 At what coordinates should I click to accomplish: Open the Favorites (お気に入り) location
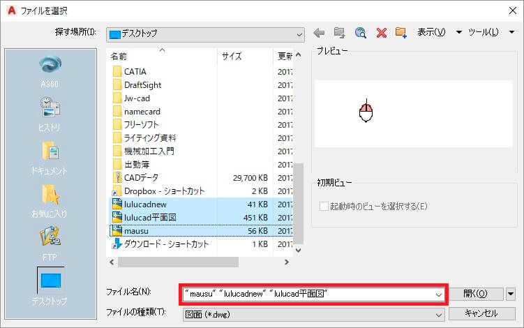coord(50,201)
